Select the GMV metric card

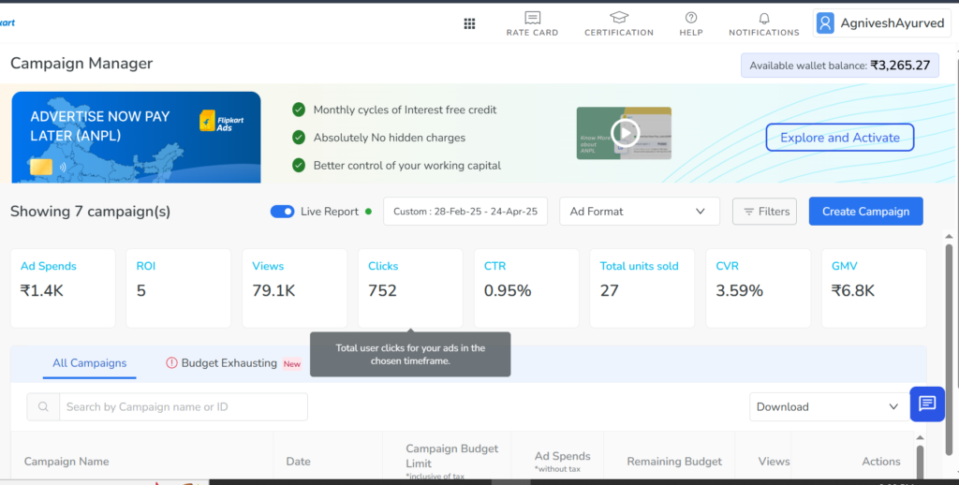[874, 288]
